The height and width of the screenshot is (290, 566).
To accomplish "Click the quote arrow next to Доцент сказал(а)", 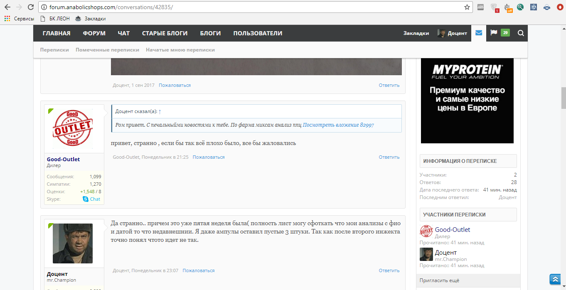I will [x=160, y=111].
